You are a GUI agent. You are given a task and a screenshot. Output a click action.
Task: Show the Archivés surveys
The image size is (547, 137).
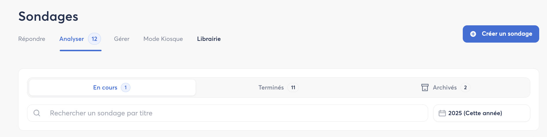[445, 87]
